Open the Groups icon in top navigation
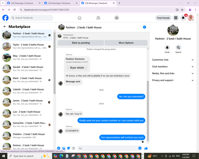Screen dimensions: 199x159 point(117,18)
